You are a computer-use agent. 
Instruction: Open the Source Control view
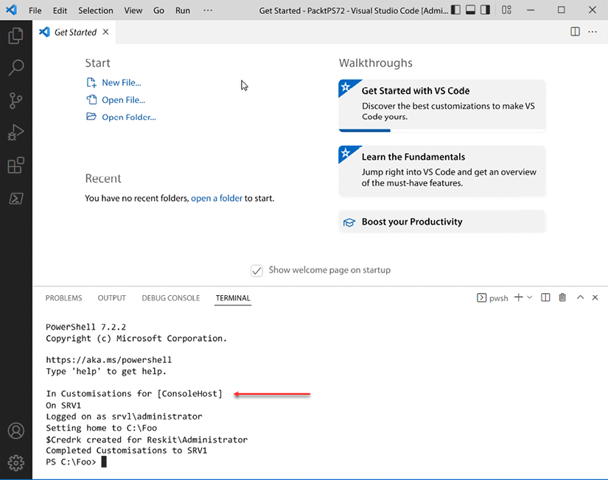[x=16, y=100]
